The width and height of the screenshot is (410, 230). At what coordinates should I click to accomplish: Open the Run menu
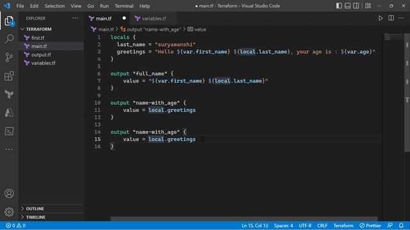pyautogui.click(x=104, y=6)
